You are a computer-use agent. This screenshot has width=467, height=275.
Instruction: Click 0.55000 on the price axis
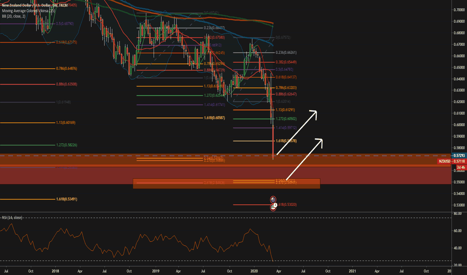(458, 182)
